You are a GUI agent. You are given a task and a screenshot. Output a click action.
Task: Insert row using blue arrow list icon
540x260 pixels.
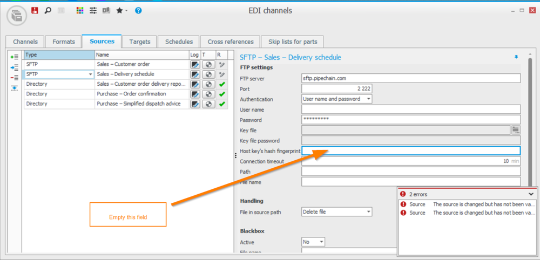14,67
